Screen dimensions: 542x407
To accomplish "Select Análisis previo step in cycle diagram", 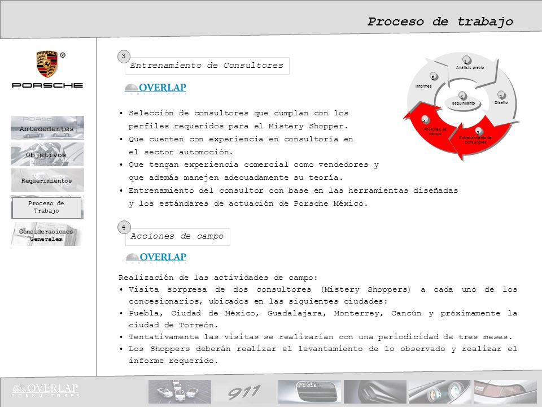I will coord(470,67).
